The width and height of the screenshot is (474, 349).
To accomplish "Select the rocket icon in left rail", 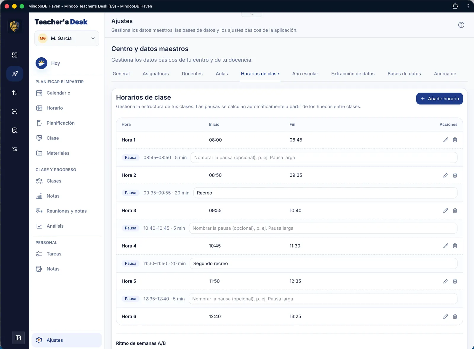I will (x=15, y=74).
